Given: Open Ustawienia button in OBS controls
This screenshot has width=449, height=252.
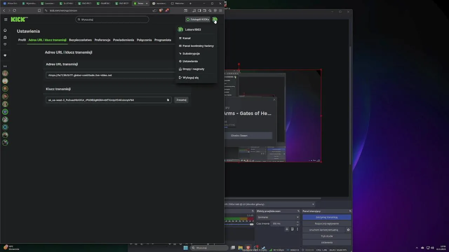Looking at the screenshot, I should click(x=327, y=243).
